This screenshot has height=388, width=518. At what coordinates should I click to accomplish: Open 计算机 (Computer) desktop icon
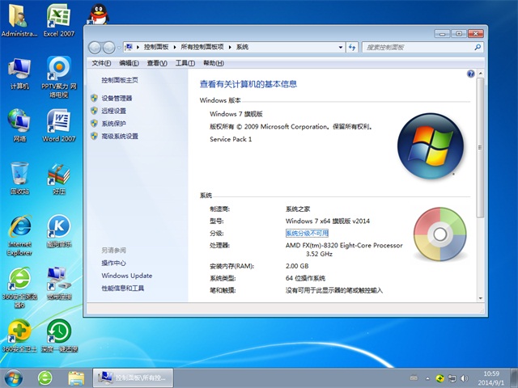[19, 70]
